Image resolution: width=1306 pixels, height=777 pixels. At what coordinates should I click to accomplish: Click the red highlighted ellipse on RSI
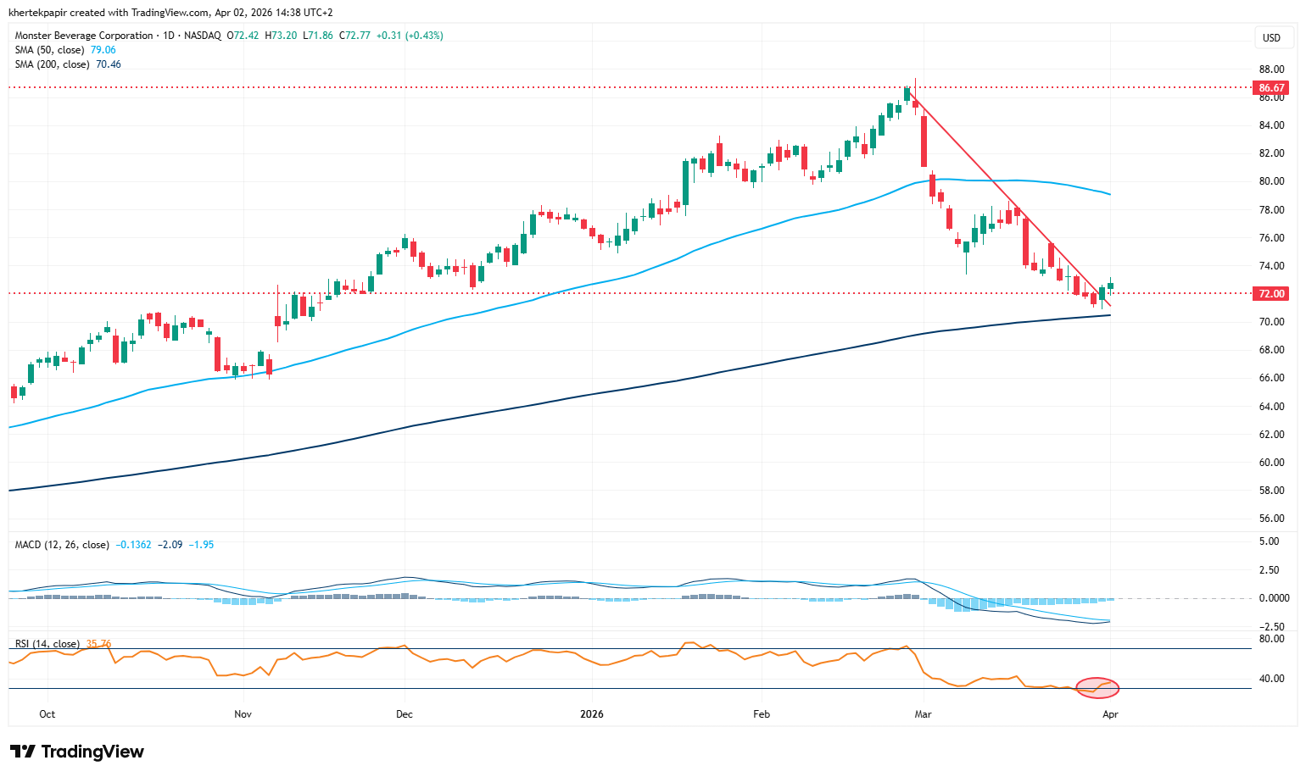[1097, 687]
